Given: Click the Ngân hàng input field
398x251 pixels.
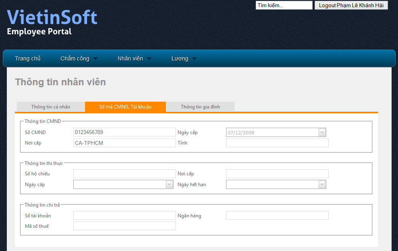Looking at the screenshot, I should 277,216.
